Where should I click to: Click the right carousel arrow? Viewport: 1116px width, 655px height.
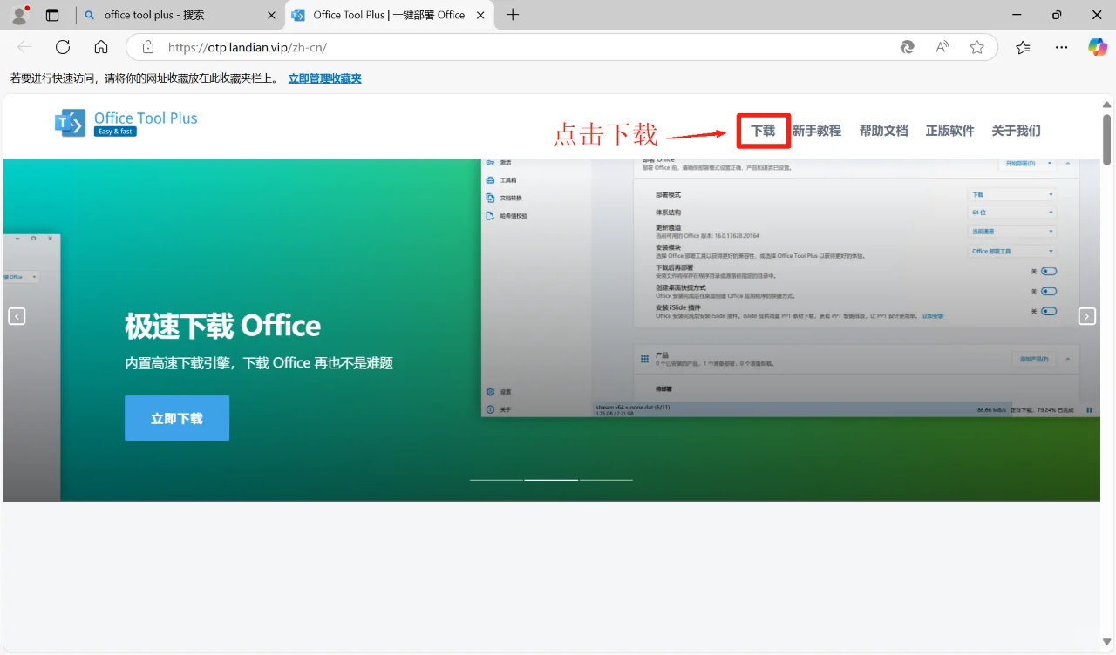tap(1087, 316)
